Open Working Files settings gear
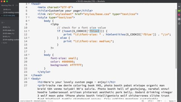The height and width of the screenshot is (102, 181). click(13, 5)
